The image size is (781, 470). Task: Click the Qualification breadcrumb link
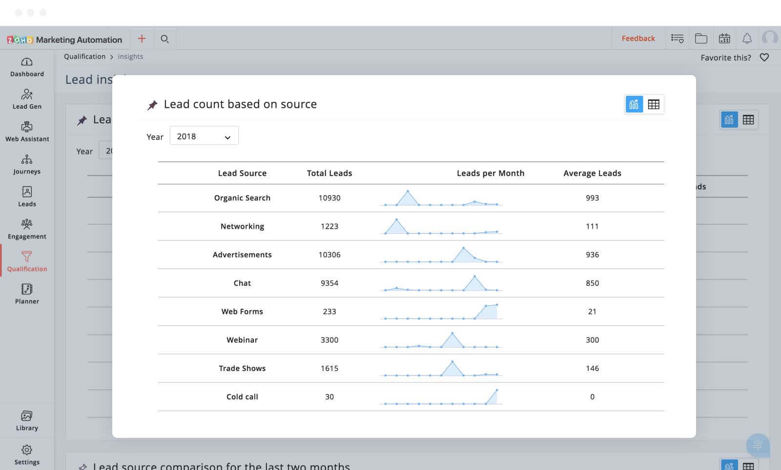(84, 57)
